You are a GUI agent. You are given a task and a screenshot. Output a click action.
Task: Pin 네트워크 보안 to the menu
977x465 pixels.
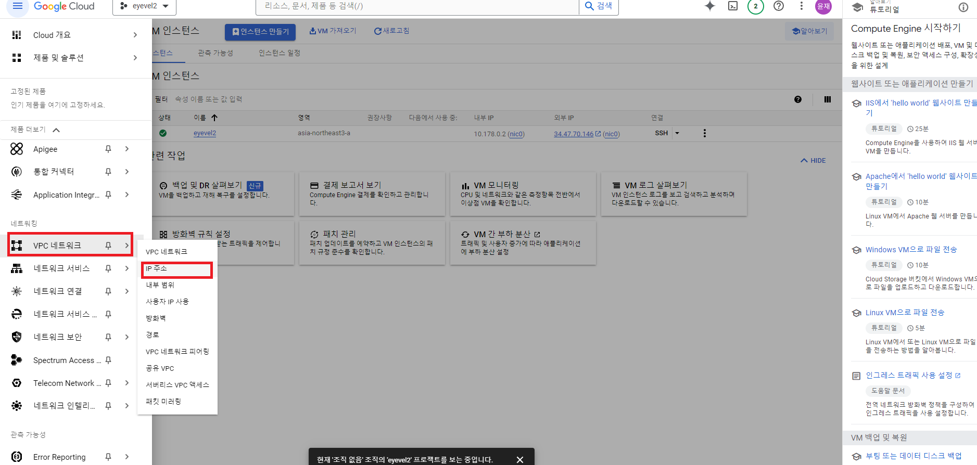[108, 337]
